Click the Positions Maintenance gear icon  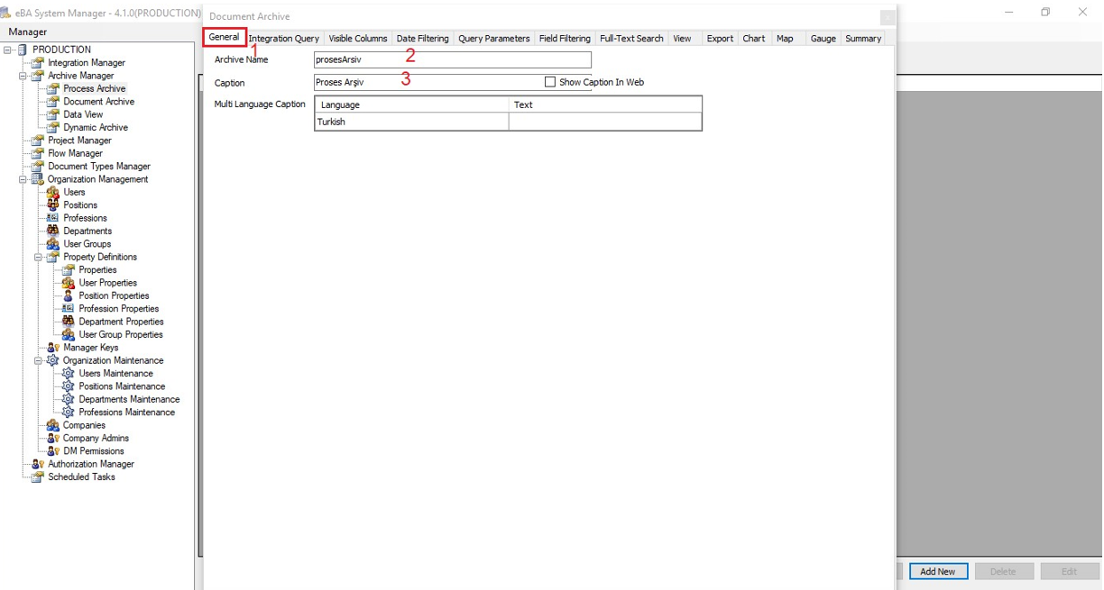click(x=69, y=386)
